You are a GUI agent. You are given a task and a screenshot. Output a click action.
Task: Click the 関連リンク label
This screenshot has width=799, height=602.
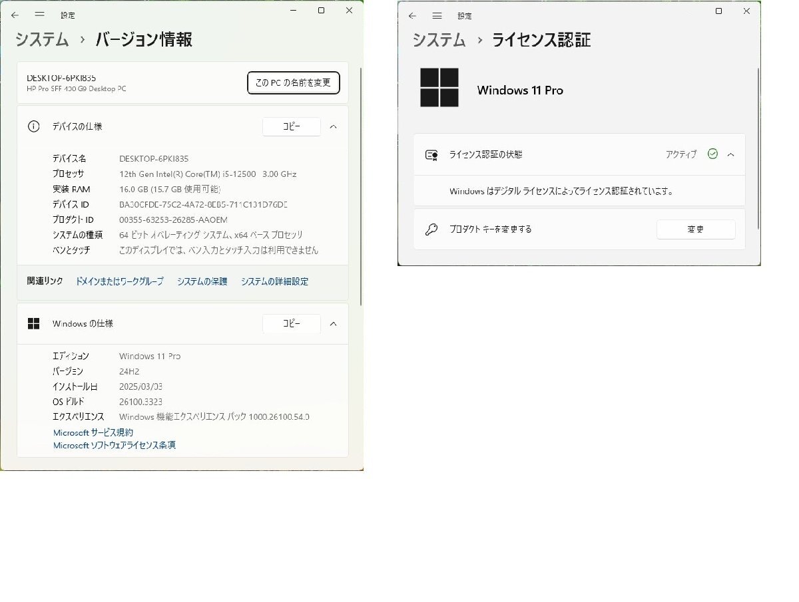[x=45, y=281]
